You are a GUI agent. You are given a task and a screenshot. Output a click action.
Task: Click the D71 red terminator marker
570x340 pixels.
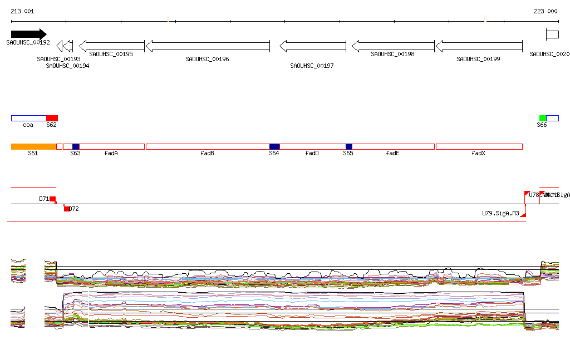click(52, 199)
